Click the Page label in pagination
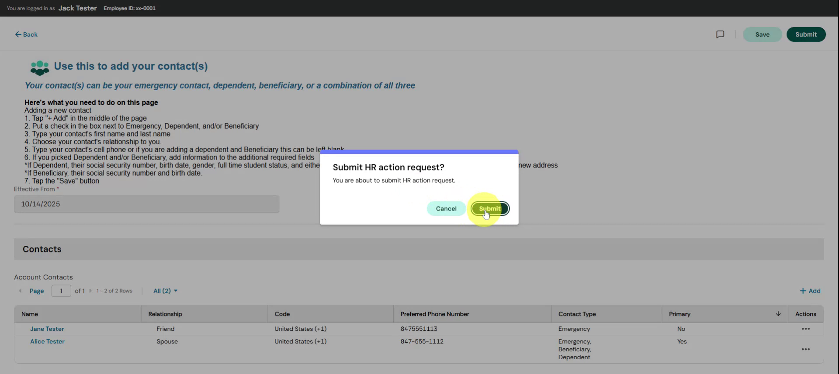This screenshot has height=374, width=839. point(37,291)
